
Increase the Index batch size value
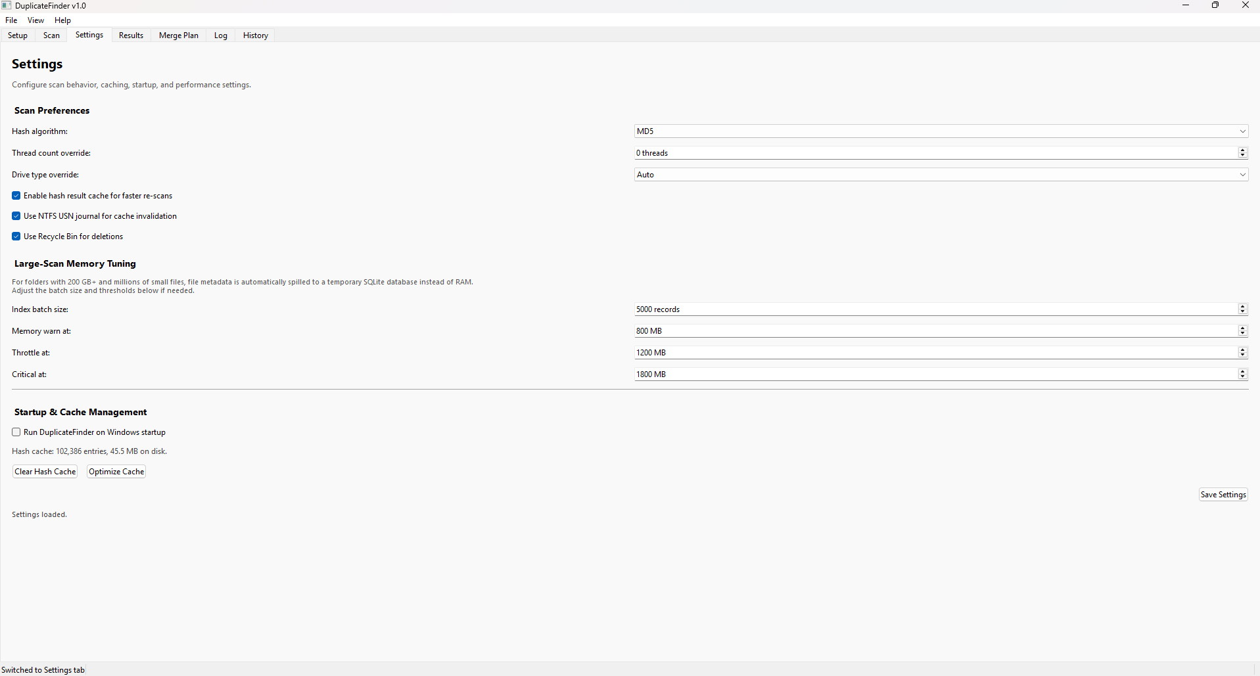click(x=1242, y=306)
